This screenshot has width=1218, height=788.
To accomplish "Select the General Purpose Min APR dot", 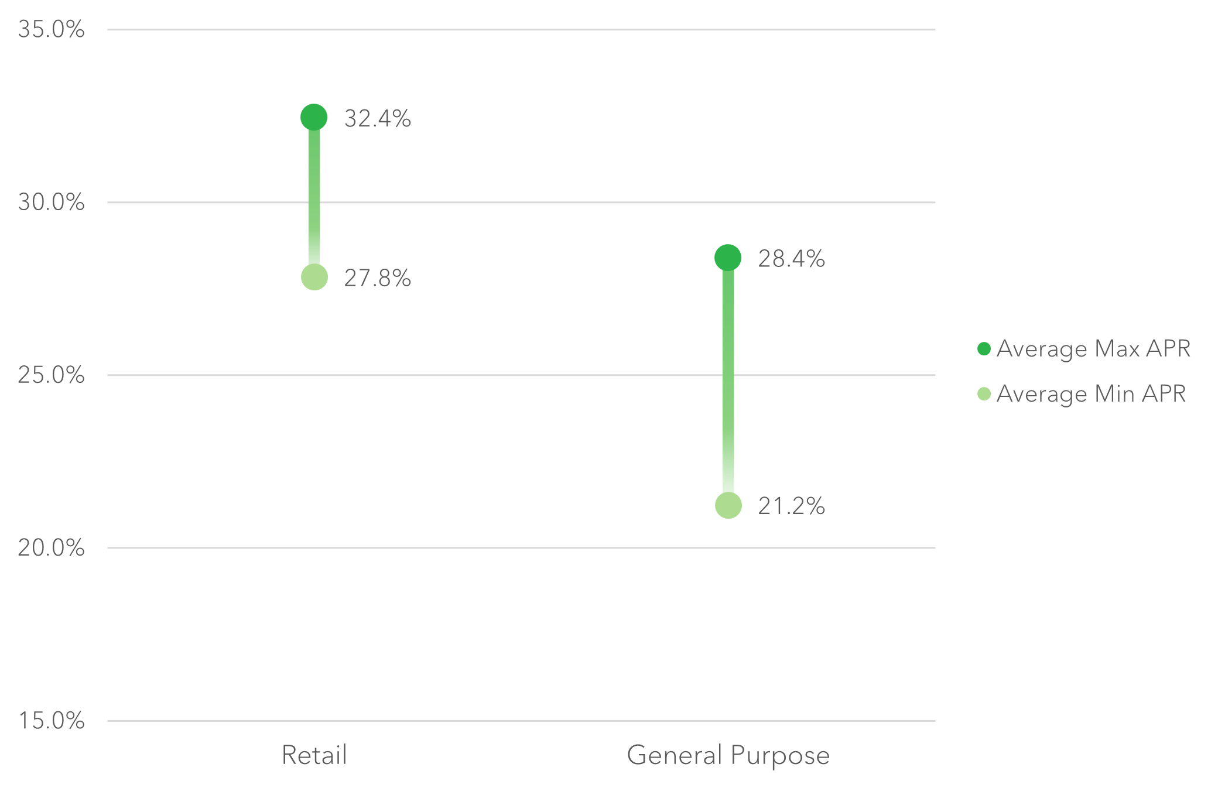I will point(728,505).
